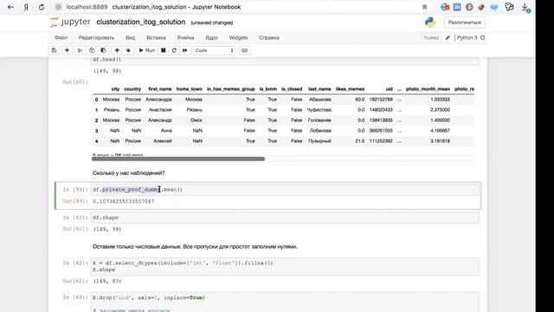The width and height of the screenshot is (554, 312).
Task: Insert cell below with plus icon
Action: [67, 50]
